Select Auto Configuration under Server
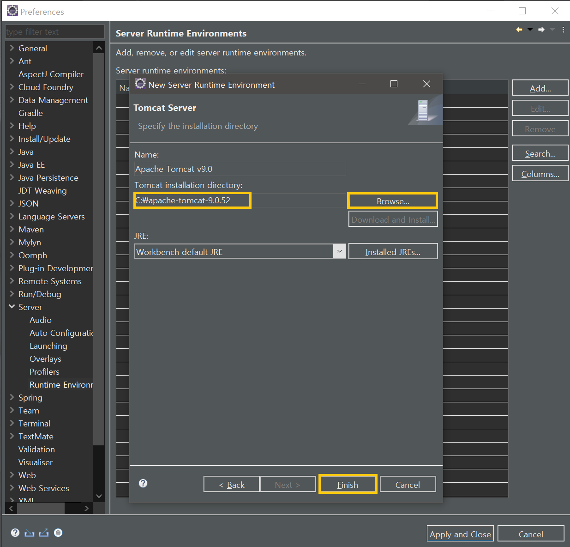The height and width of the screenshot is (547, 570). (61, 333)
